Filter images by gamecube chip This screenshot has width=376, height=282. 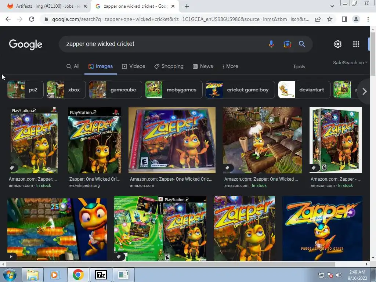[x=115, y=90]
